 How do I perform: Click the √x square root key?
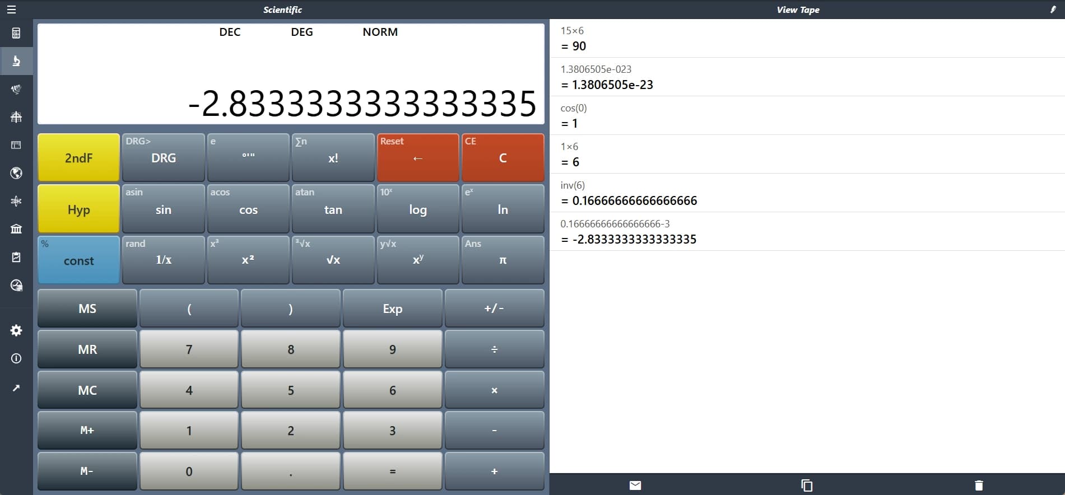click(333, 260)
